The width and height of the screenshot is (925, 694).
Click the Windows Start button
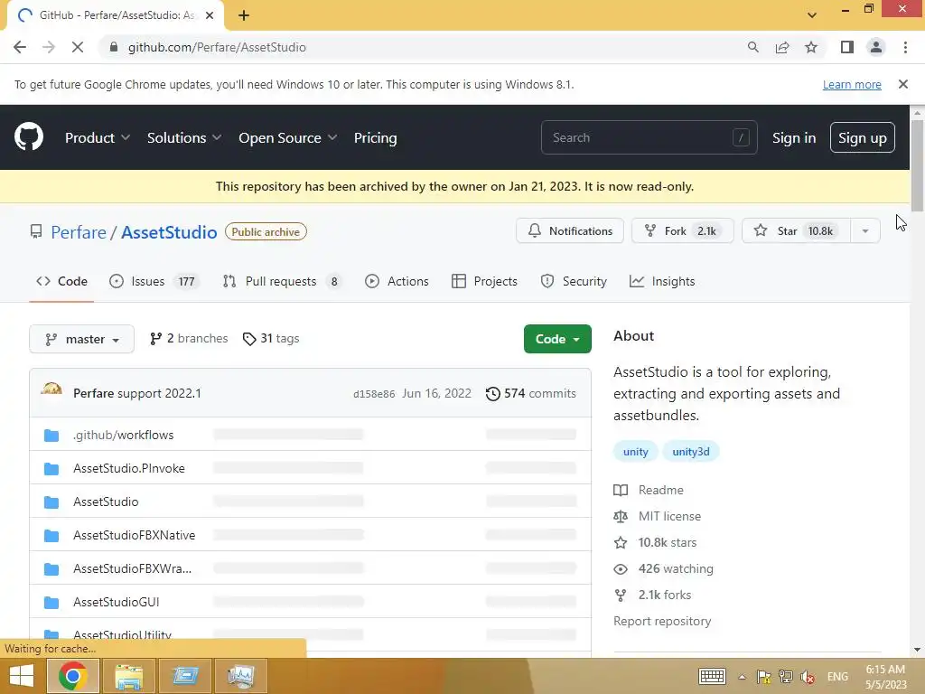pos(22,676)
